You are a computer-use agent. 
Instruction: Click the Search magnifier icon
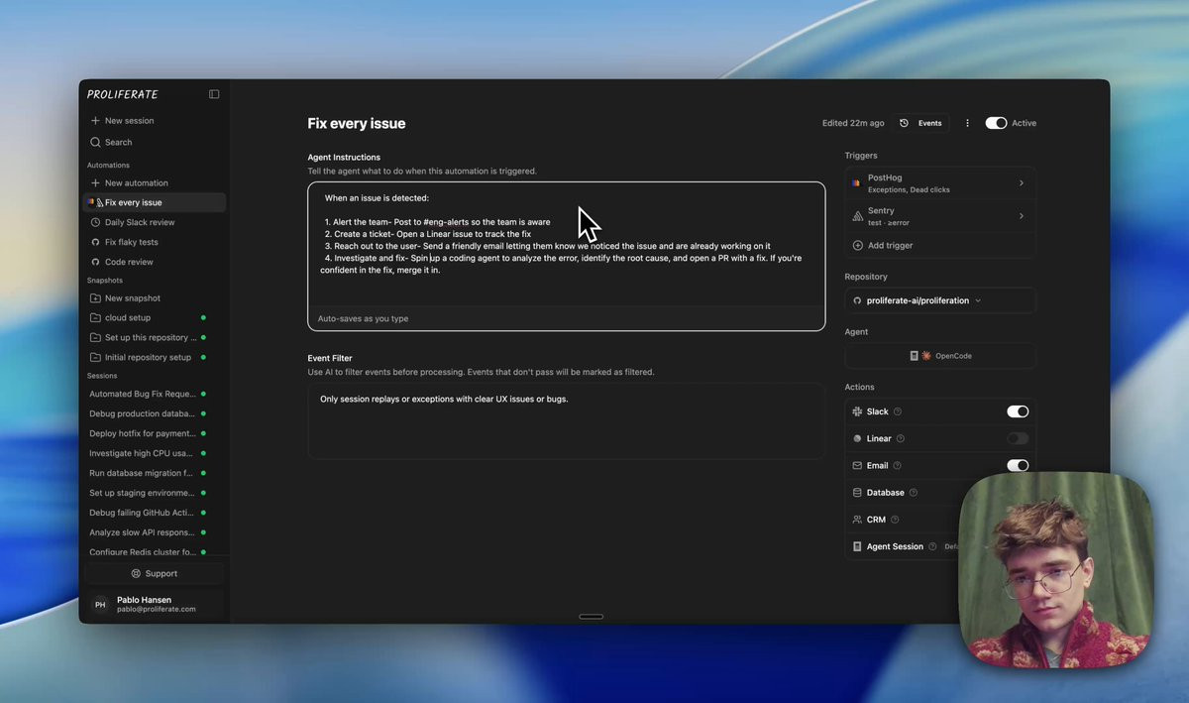pos(95,142)
